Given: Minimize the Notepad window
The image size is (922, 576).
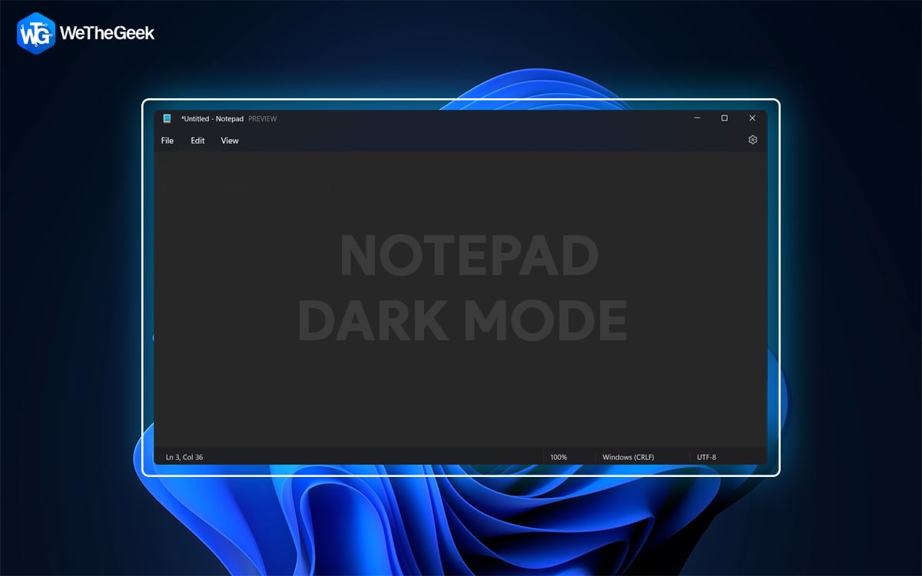Looking at the screenshot, I should point(697,118).
